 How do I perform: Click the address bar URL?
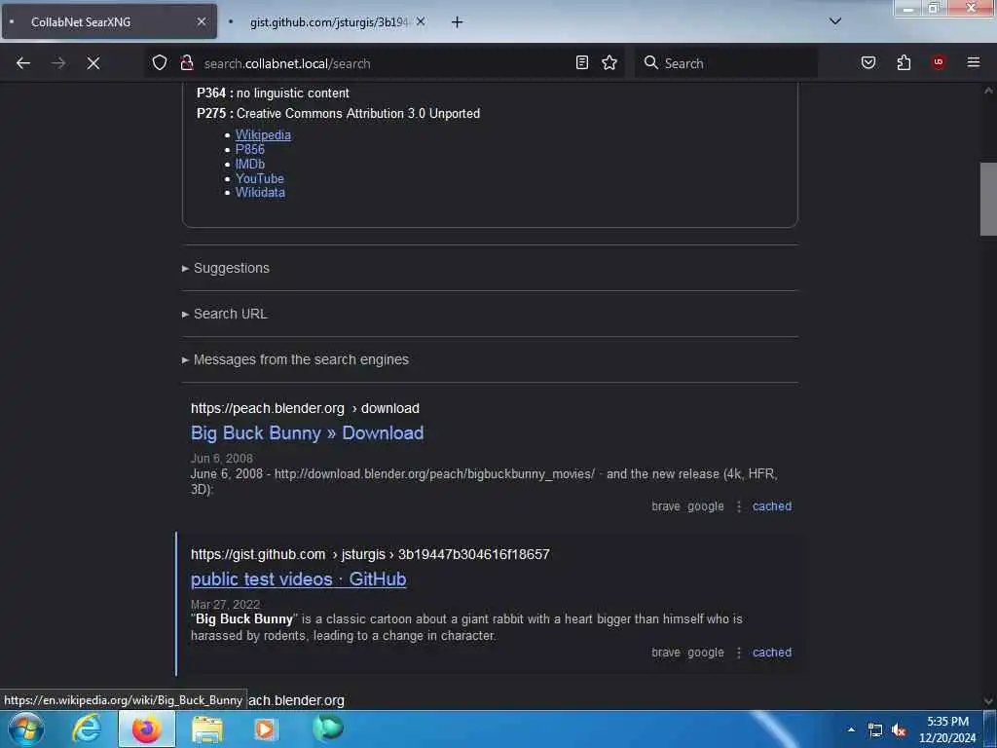click(x=287, y=63)
